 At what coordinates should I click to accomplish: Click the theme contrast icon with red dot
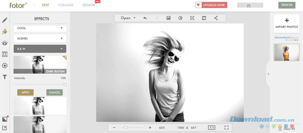tap(5, 119)
